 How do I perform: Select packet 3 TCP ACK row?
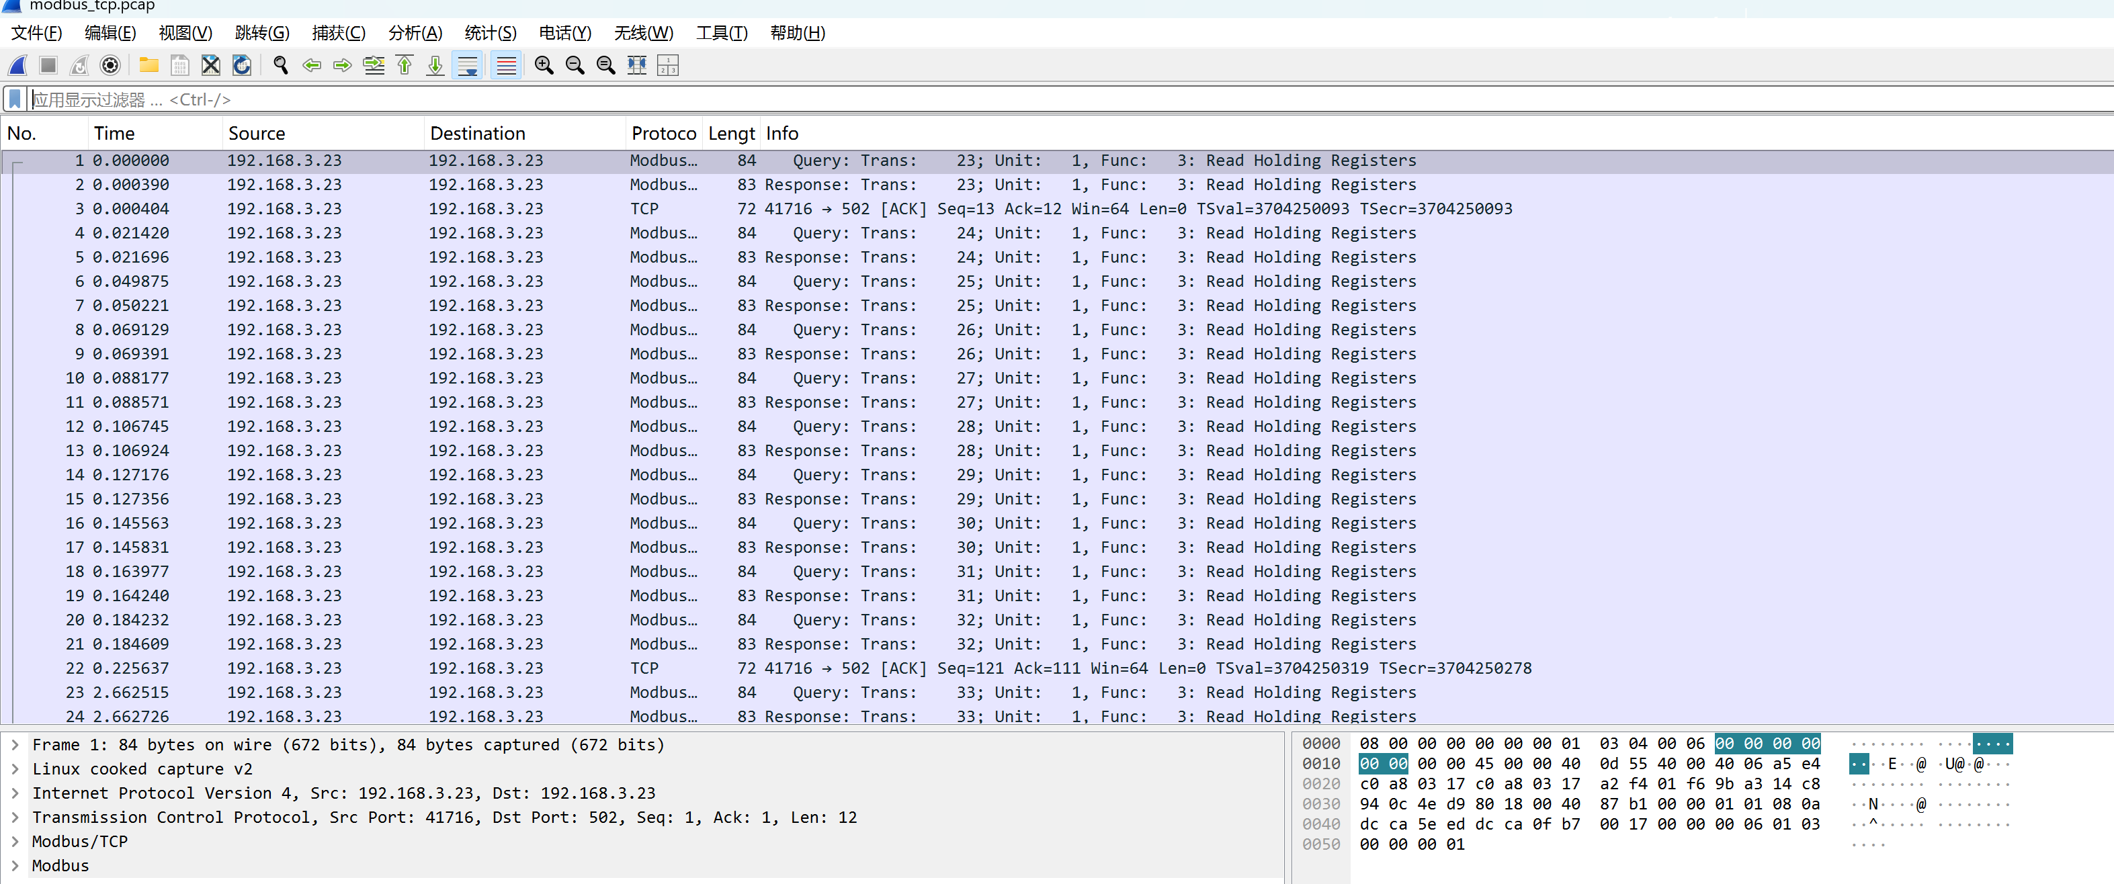pos(1057,209)
